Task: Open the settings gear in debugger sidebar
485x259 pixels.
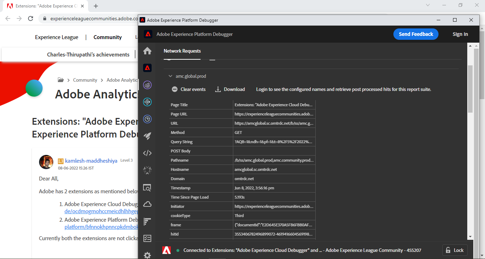Action: pyautogui.click(x=147, y=255)
